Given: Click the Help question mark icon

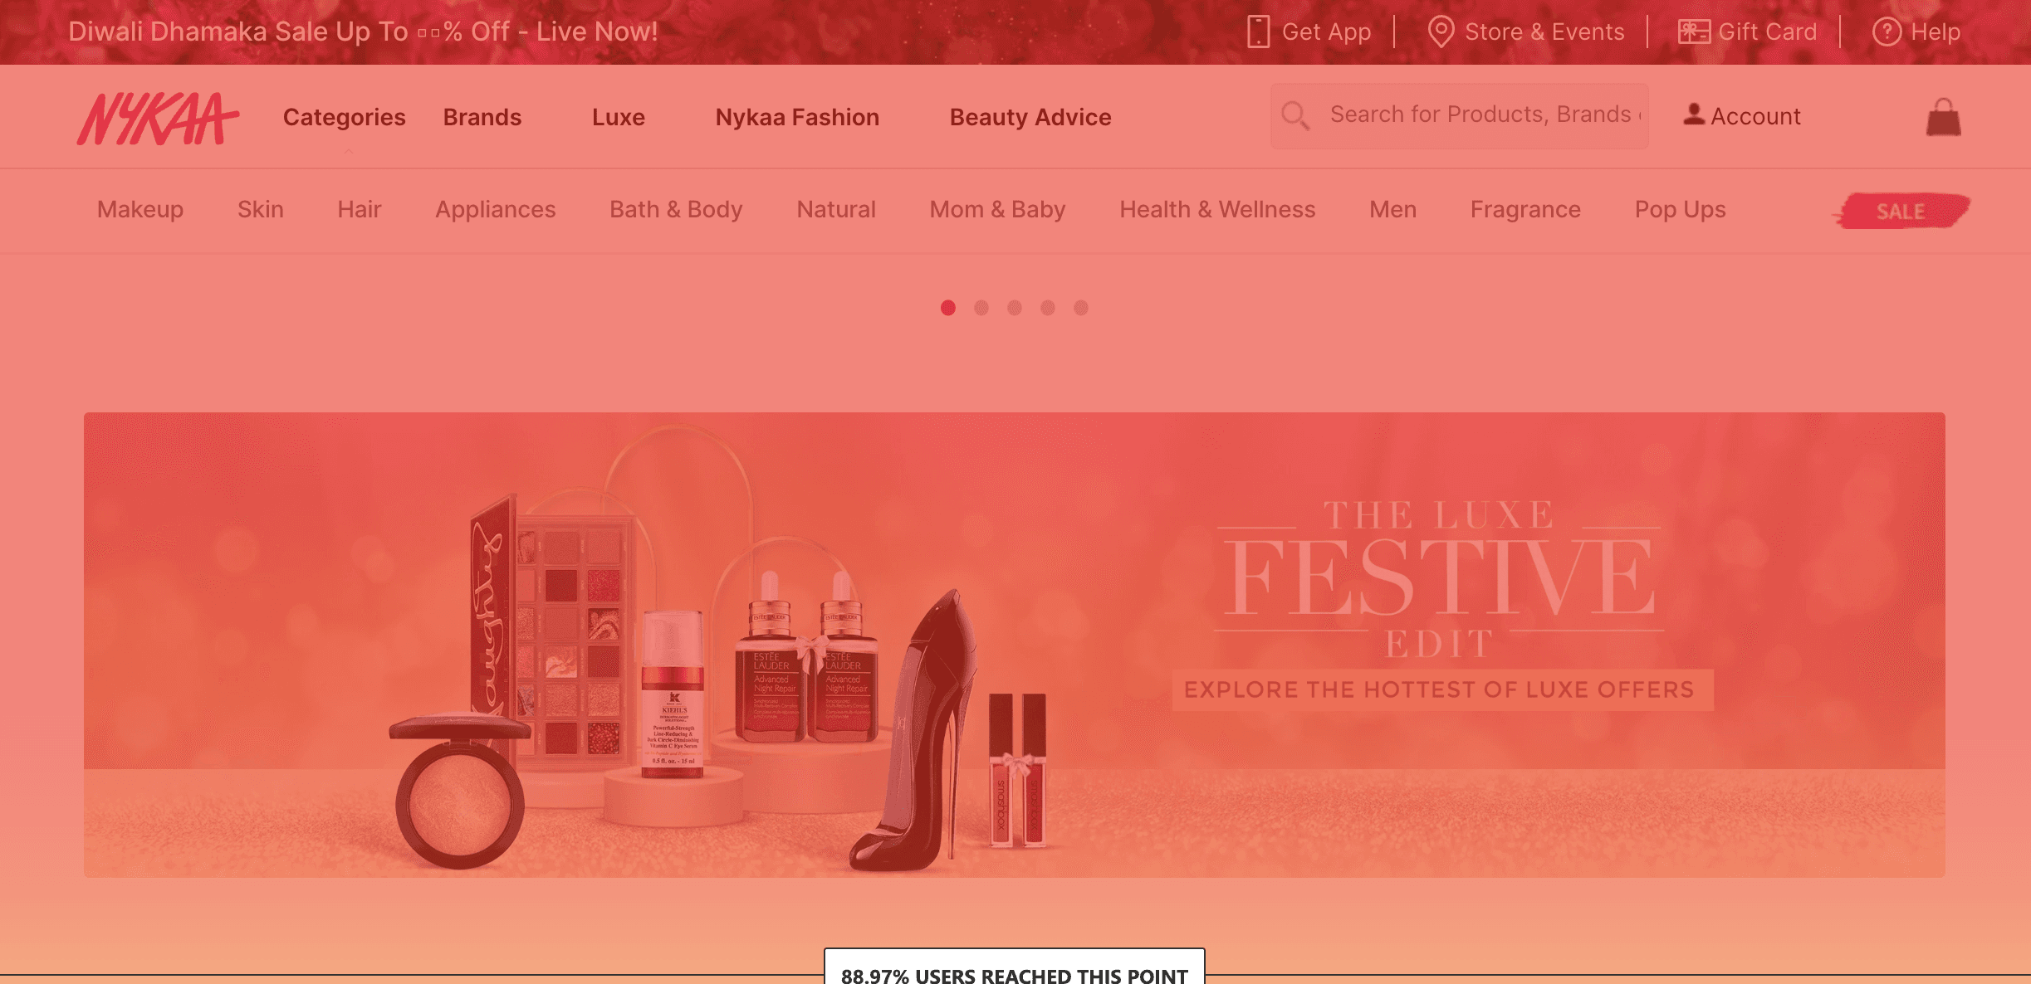Looking at the screenshot, I should [x=1887, y=32].
